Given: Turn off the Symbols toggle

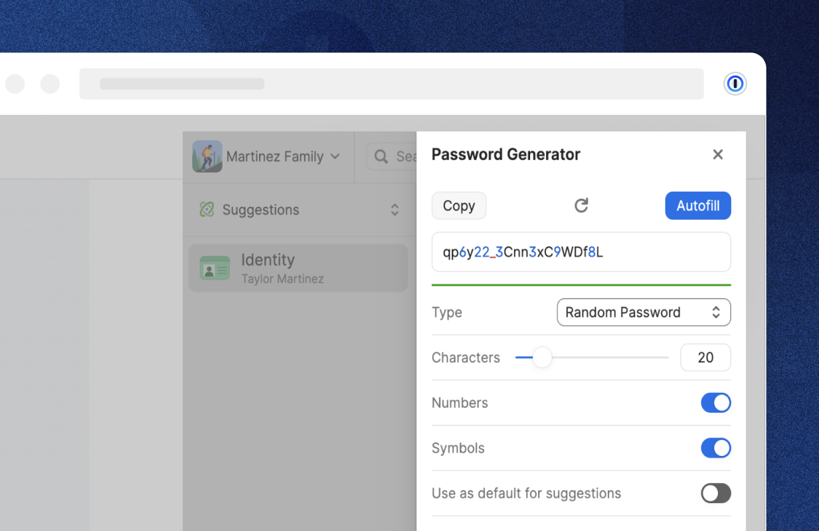Looking at the screenshot, I should pos(716,448).
